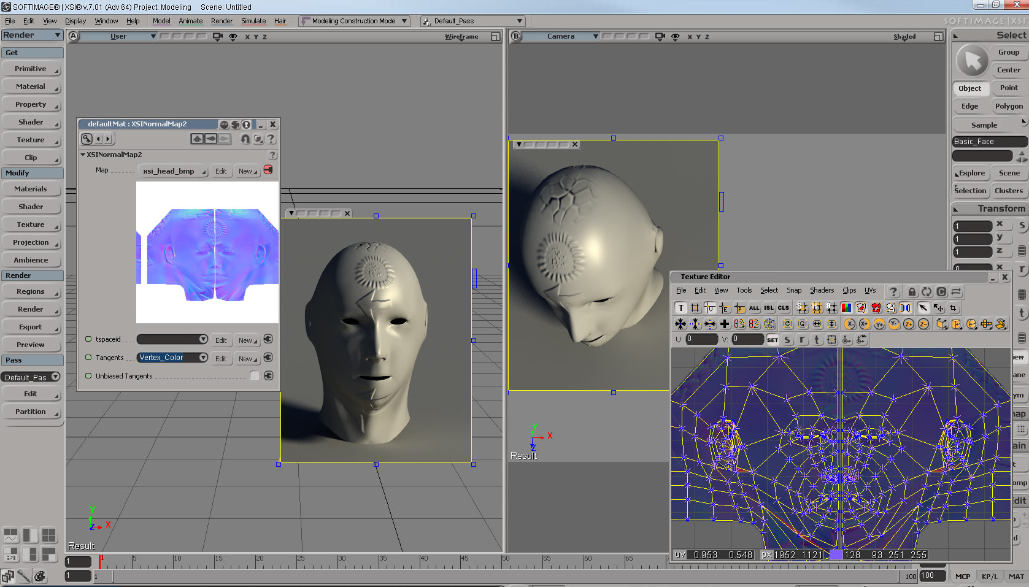Open the Snap menu in Texture Editor
This screenshot has width=1029, height=587.
tap(794, 291)
